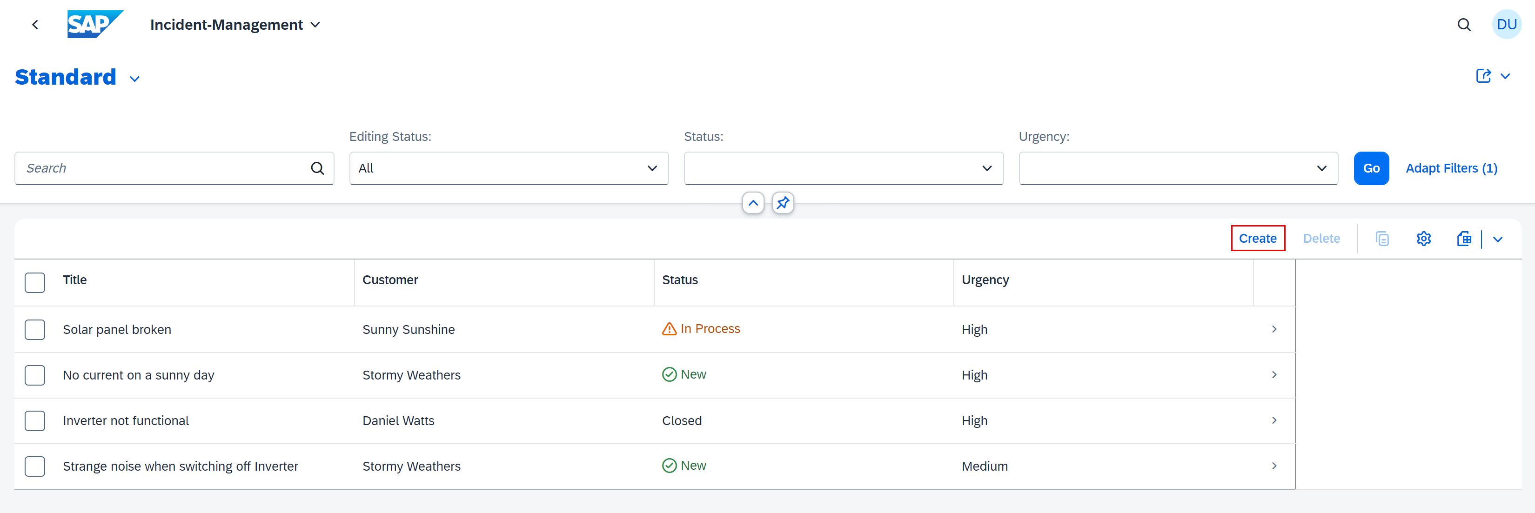Click the copy-to-clipboard table icon
This screenshot has height=513, width=1535.
tap(1382, 239)
